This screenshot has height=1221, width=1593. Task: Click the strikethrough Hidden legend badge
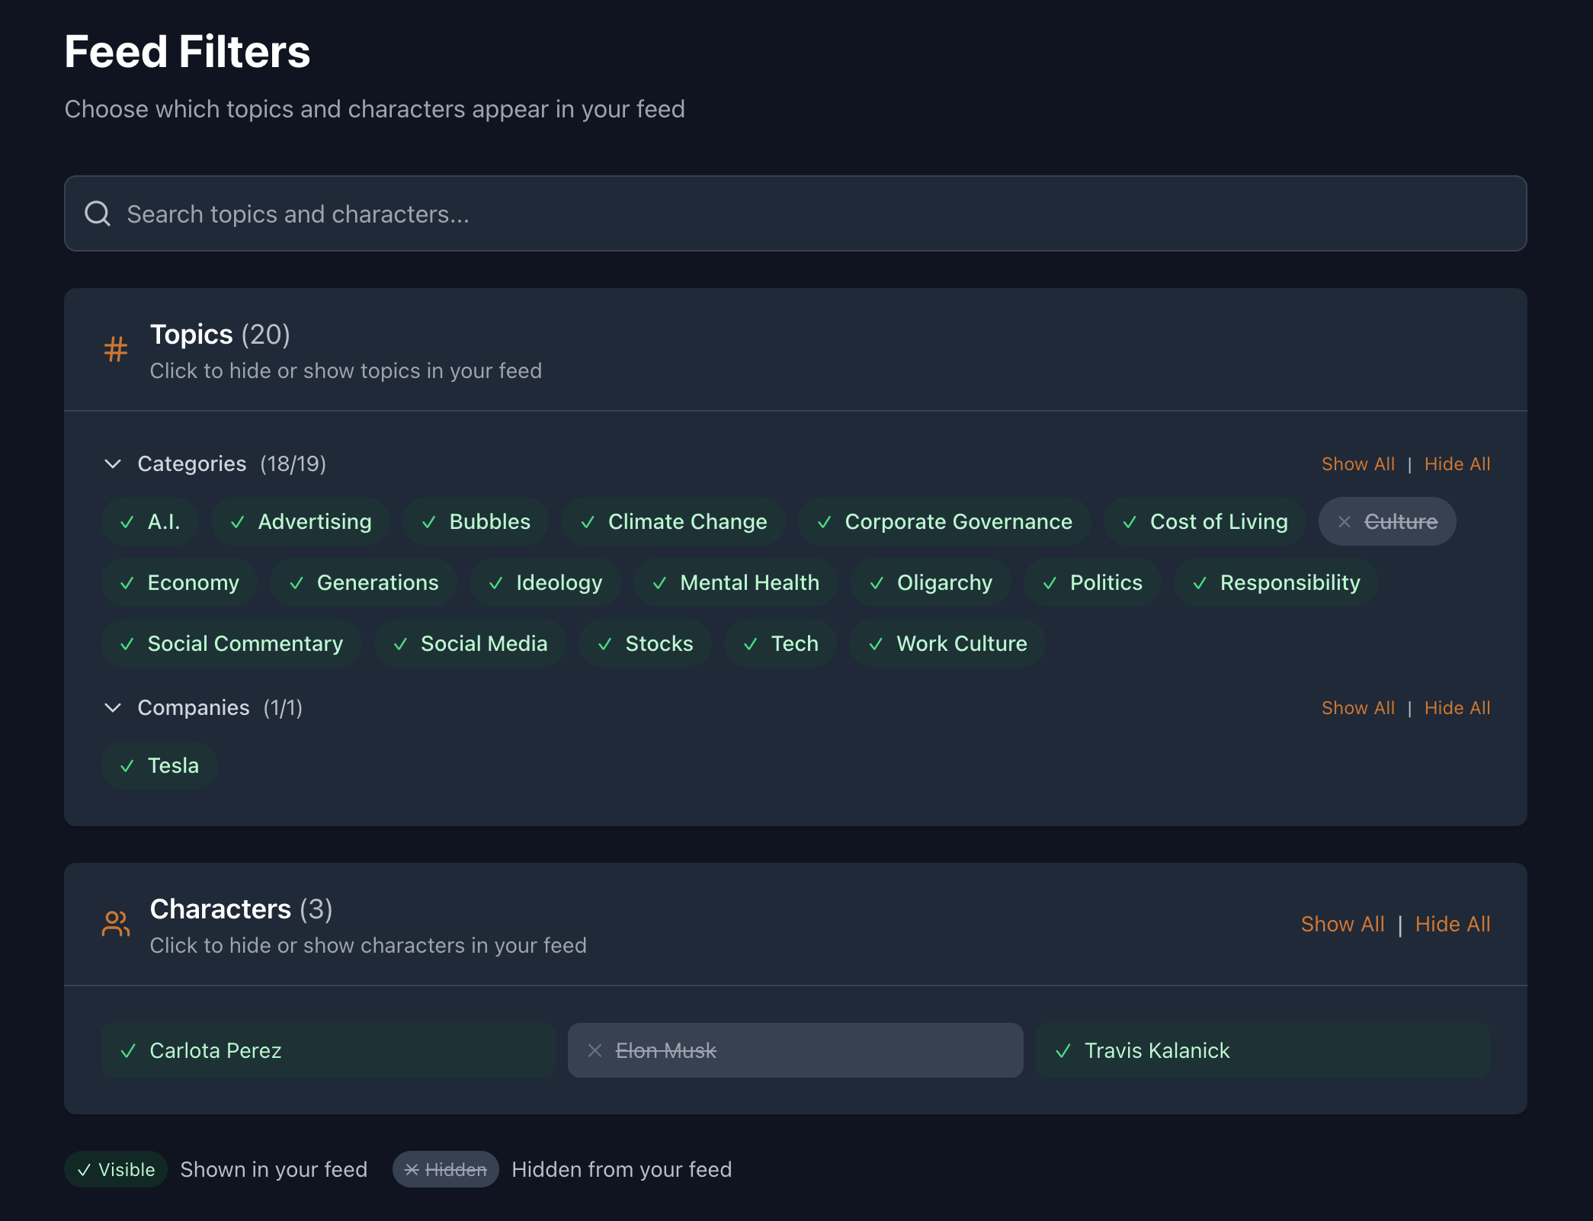click(x=445, y=1169)
